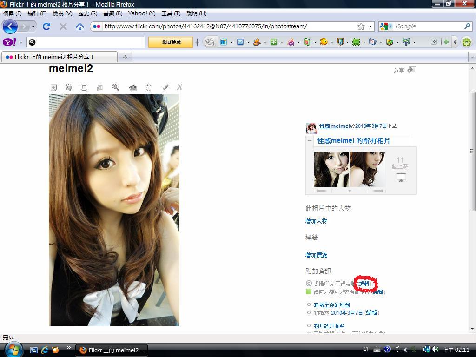
Task: Click the main meimei2 photo
Action: coord(114,210)
